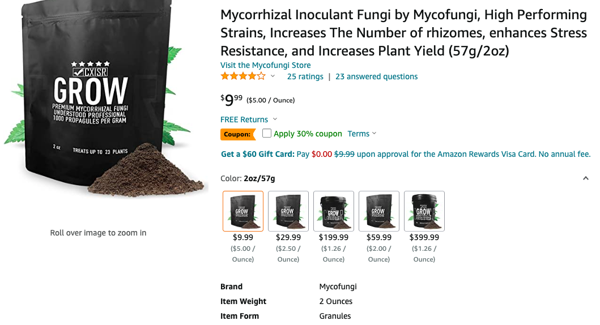Visit the Mycofungi Store link

point(265,65)
